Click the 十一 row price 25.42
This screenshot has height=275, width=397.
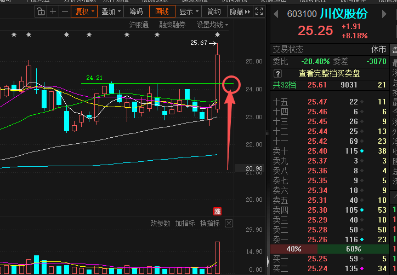[317, 141]
